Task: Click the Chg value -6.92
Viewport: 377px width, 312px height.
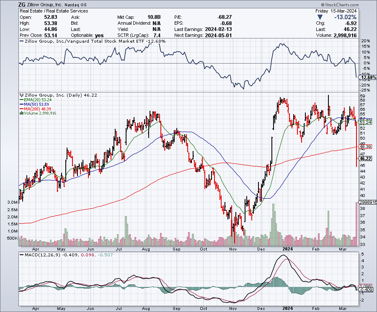Action: [351, 23]
